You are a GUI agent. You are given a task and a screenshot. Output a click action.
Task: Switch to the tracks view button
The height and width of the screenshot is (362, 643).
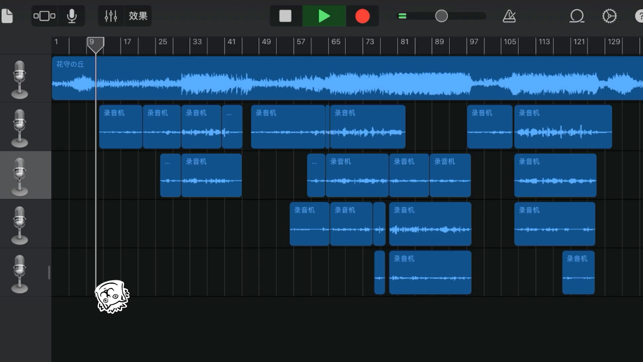tap(44, 16)
